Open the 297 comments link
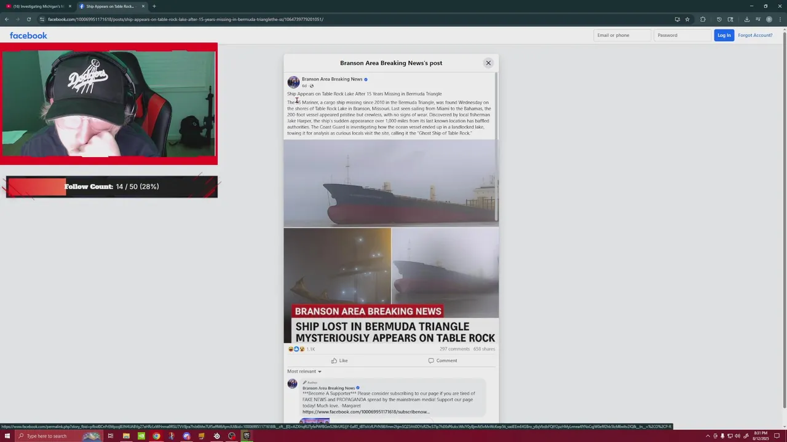This screenshot has height=442, width=787. [x=454, y=349]
